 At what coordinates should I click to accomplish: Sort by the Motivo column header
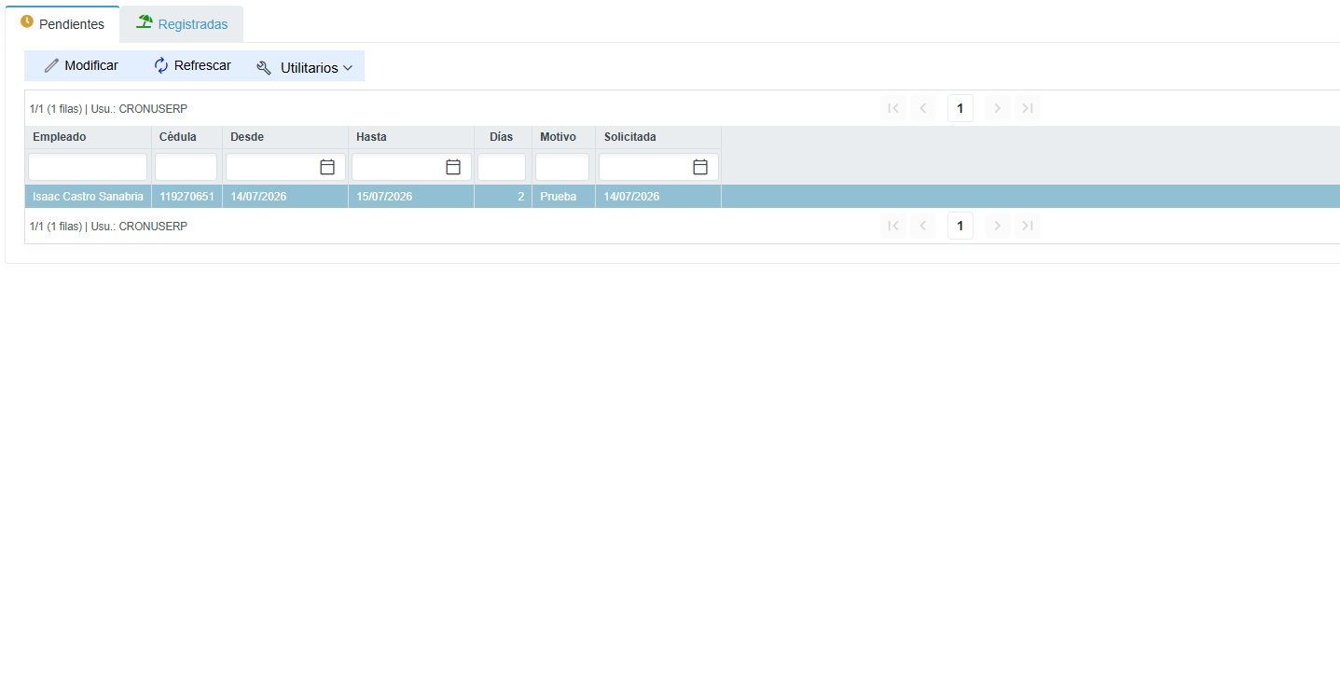tap(563, 137)
